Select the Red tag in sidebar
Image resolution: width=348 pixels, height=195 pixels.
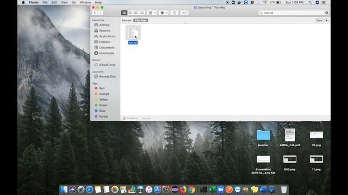coord(102,88)
